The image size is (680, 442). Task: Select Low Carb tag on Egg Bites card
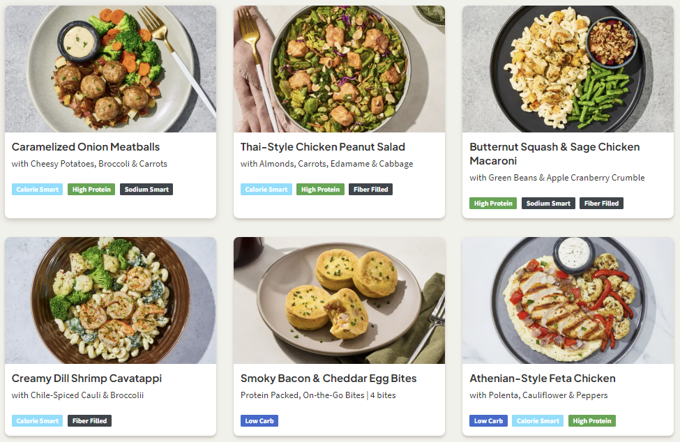[x=259, y=421]
